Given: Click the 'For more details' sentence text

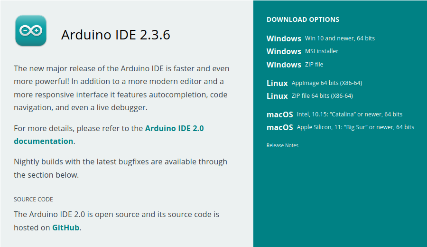Looking at the screenshot, I should 78,128.
